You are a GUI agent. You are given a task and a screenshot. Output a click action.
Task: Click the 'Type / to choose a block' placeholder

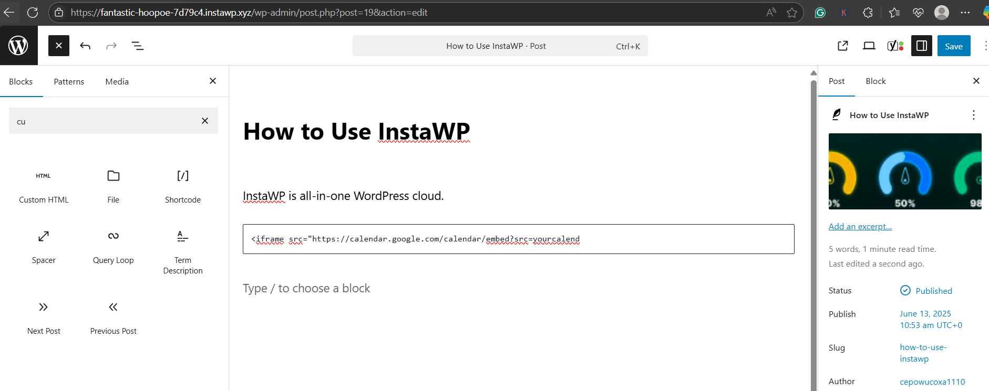306,288
